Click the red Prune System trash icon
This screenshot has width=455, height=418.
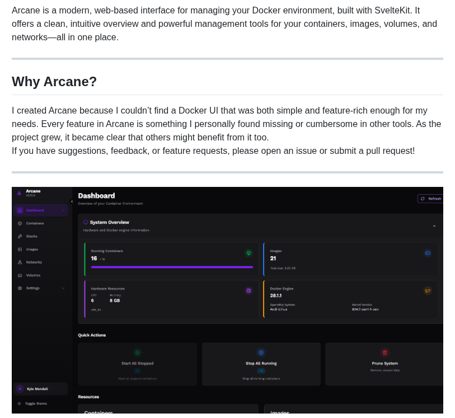385,353
